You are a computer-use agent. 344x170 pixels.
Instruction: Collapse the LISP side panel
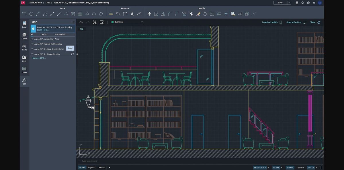73,22
